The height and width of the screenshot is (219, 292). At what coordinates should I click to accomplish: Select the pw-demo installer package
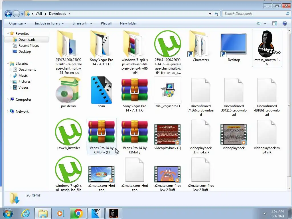click(x=68, y=92)
